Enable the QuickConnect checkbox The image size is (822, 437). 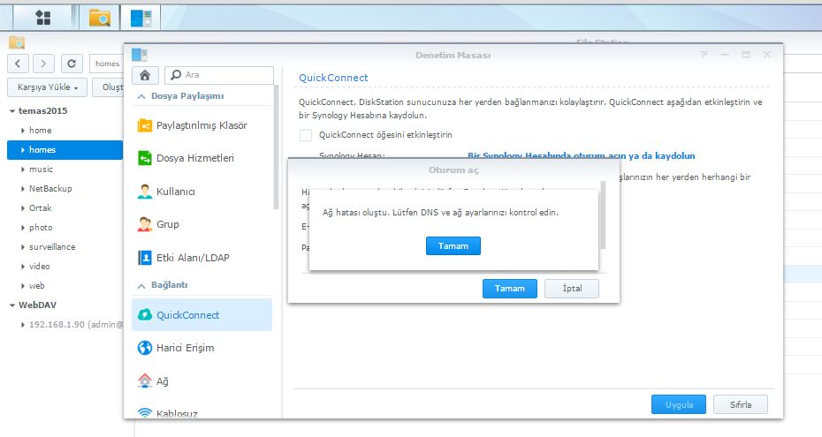tap(306, 135)
